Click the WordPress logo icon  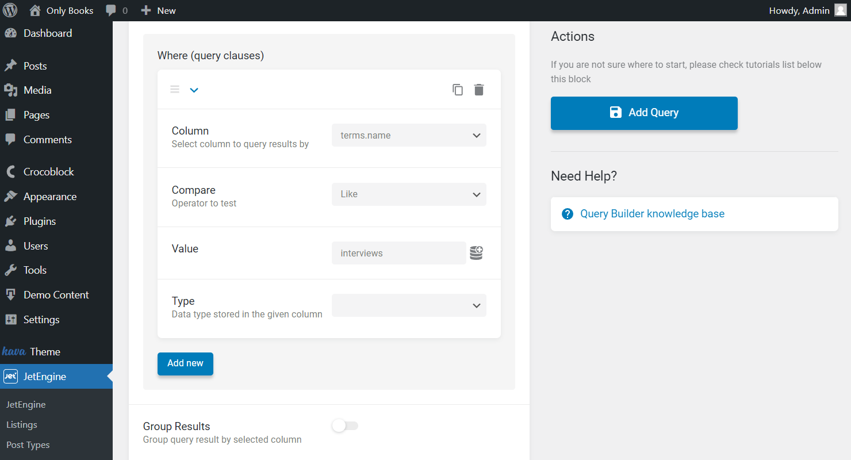(10, 10)
